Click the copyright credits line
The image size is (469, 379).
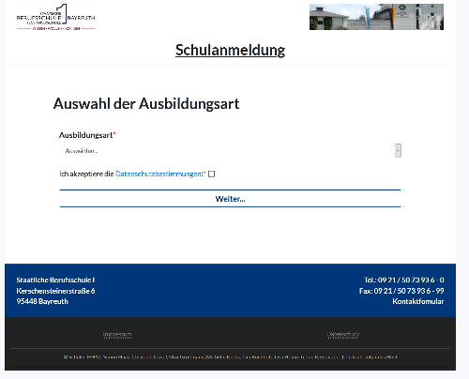click(x=231, y=356)
